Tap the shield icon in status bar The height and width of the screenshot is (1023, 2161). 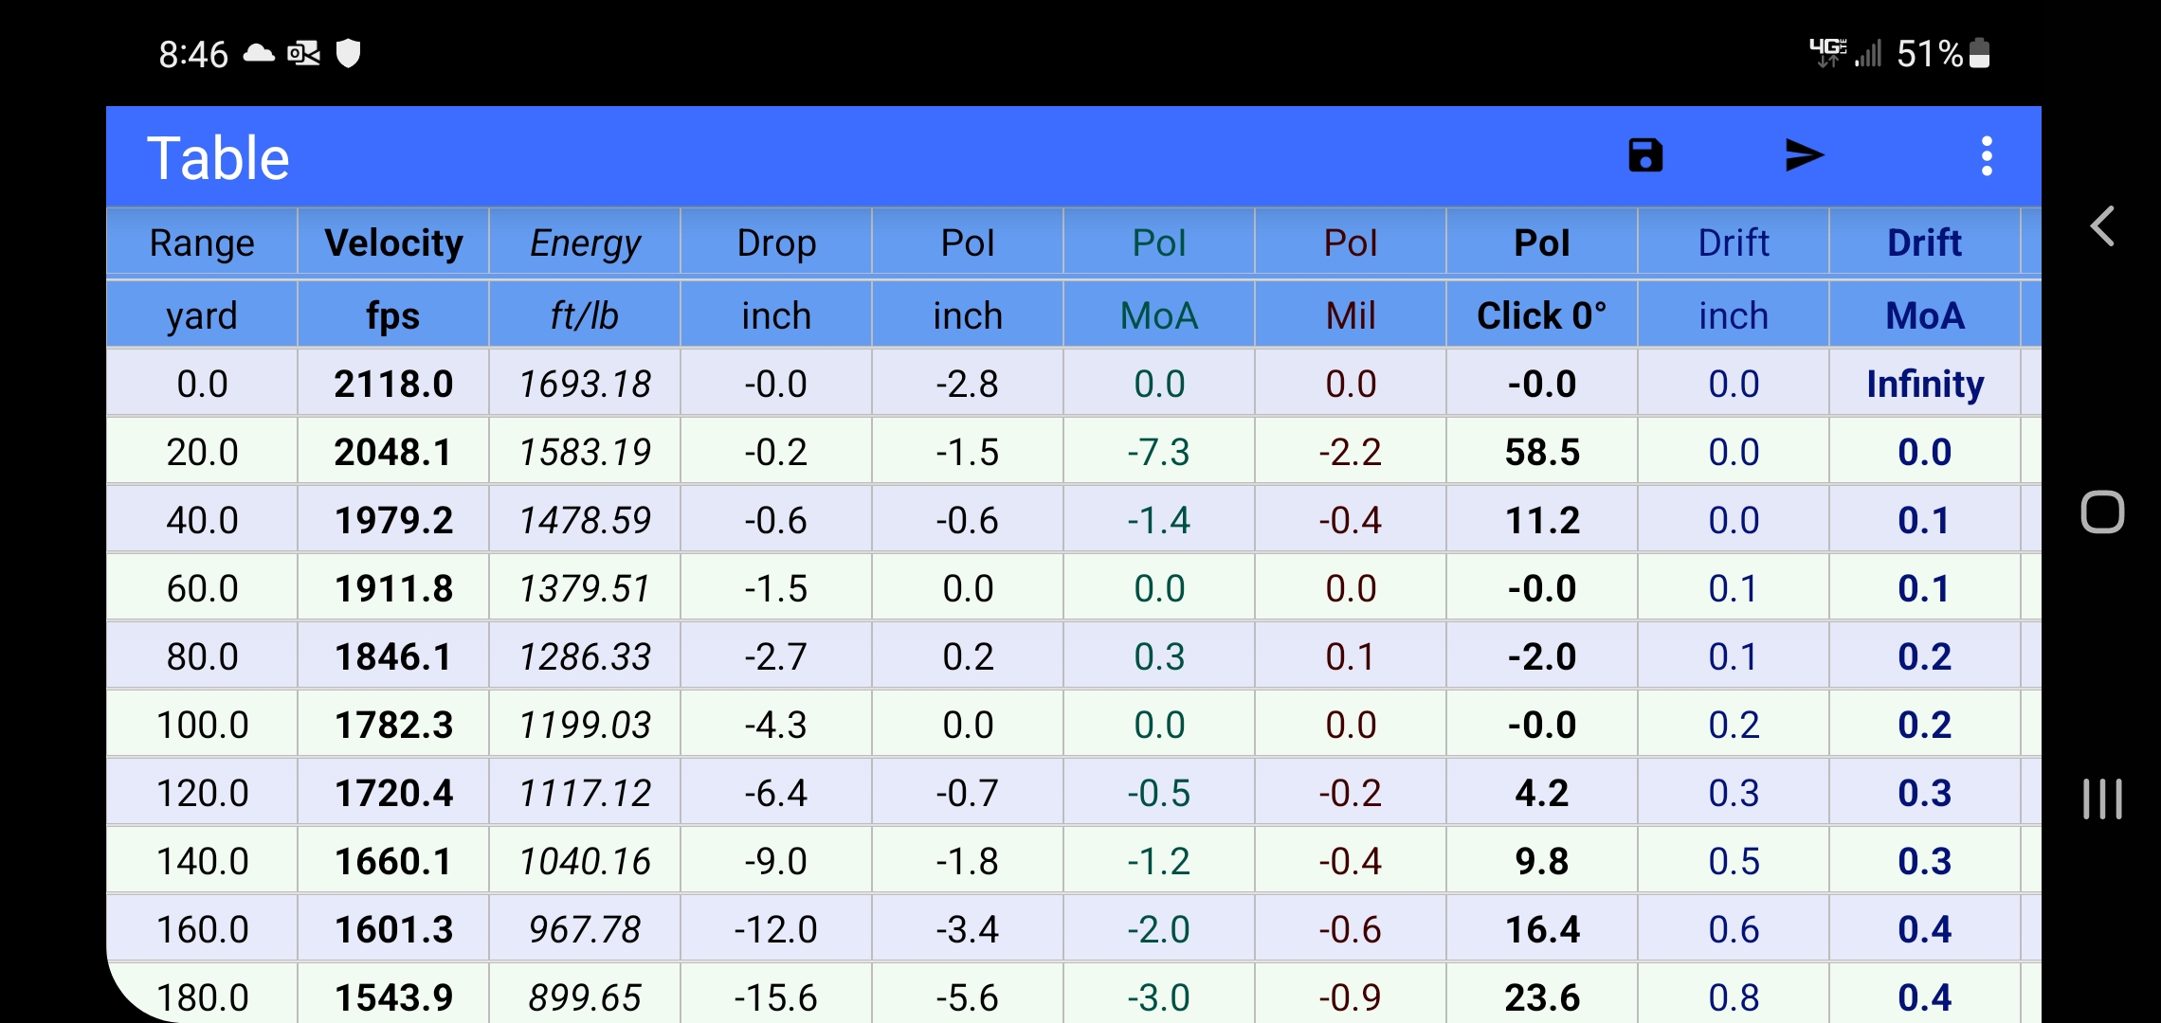coord(349,54)
